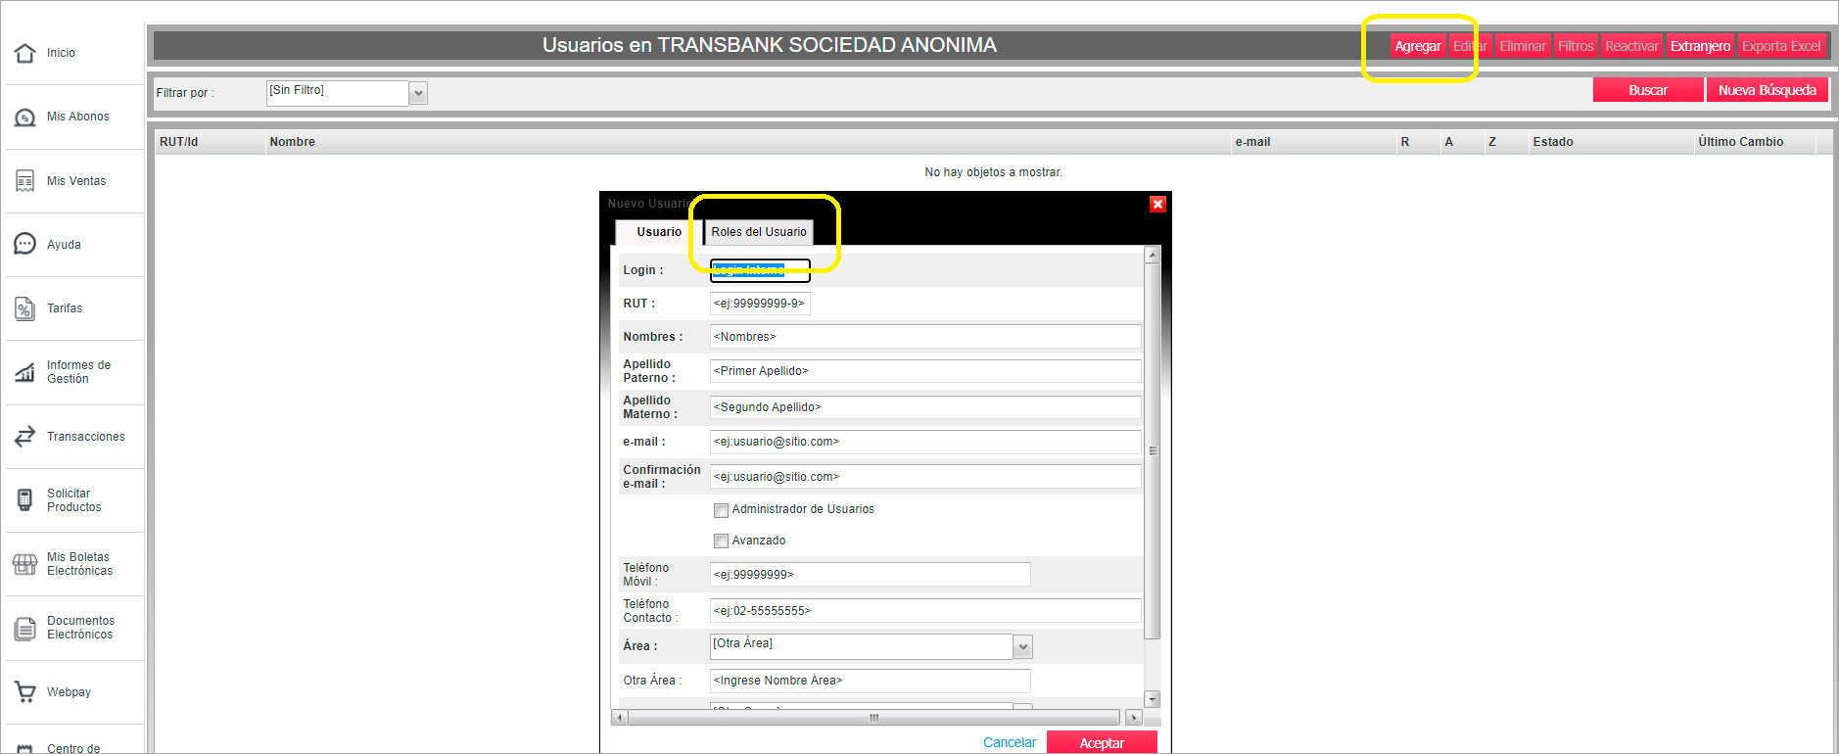Open the Ayuda chat bubble icon
1839x754 pixels.
[x=25, y=245]
